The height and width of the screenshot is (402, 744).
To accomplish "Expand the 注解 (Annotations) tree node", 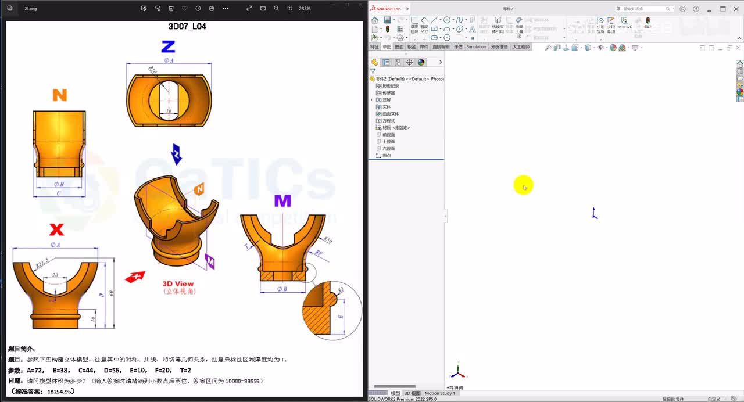I will coord(372,100).
